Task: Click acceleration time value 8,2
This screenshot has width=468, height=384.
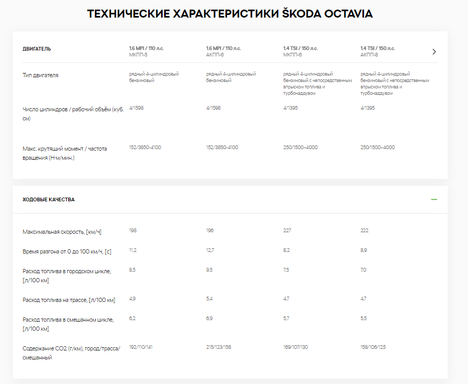Action: pyautogui.click(x=287, y=250)
